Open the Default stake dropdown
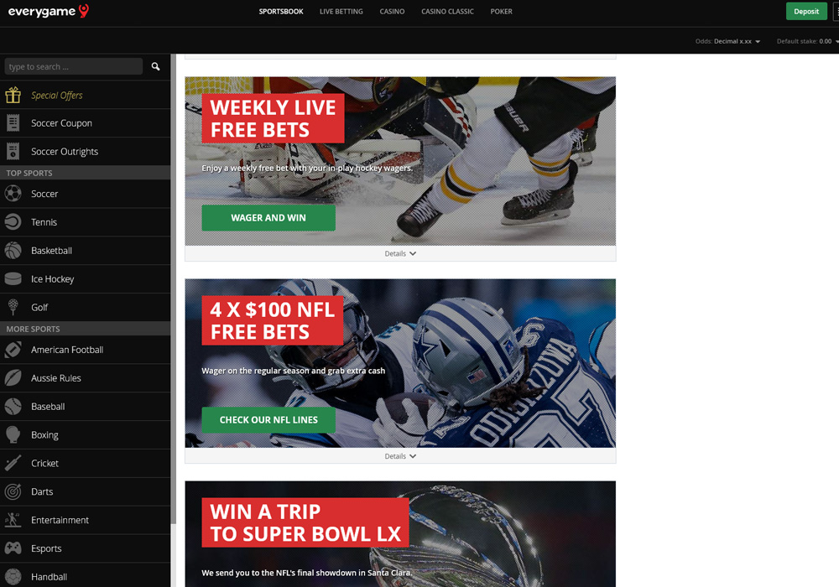Image resolution: width=839 pixels, height=587 pixels. pos(807,41)
